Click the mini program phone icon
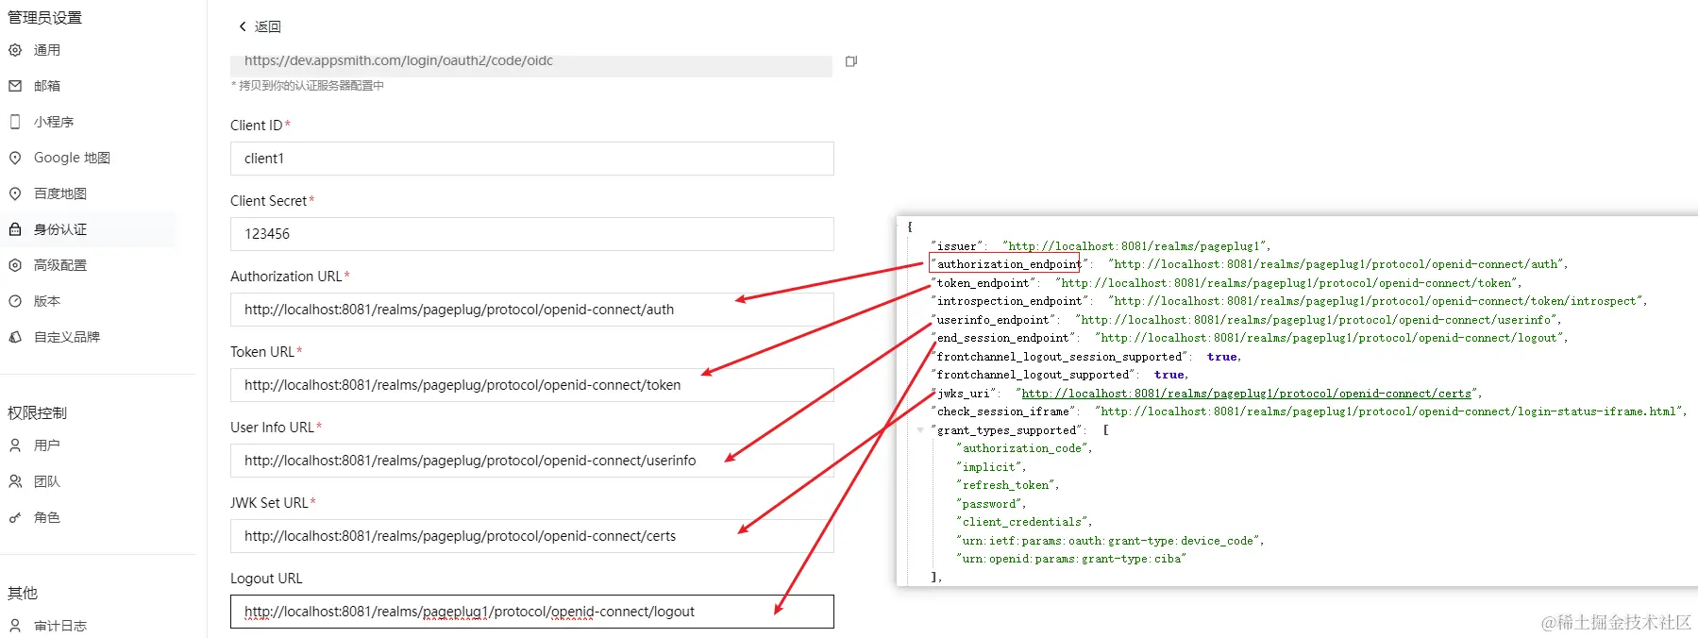 [15, 122]
